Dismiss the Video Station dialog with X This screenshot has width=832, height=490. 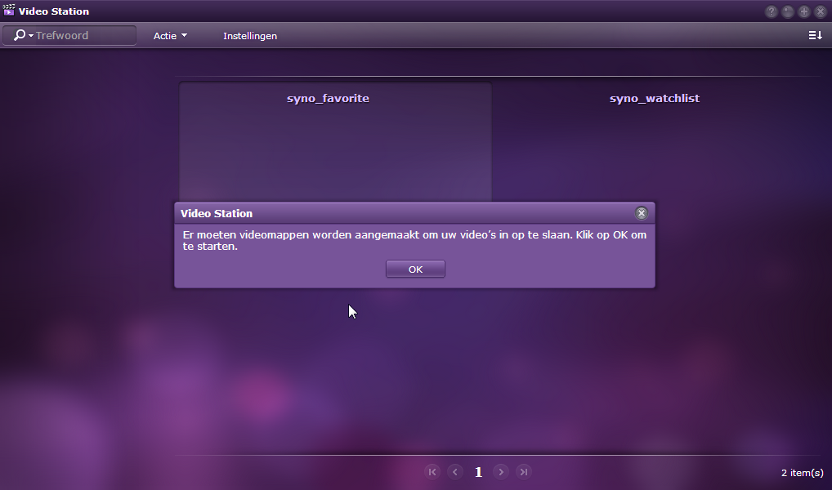pyautogui.click(x=642, y=213)
